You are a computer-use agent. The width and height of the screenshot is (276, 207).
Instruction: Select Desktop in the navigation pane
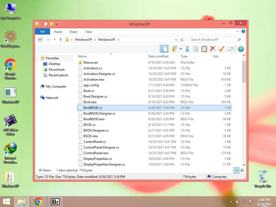(54, 64)
